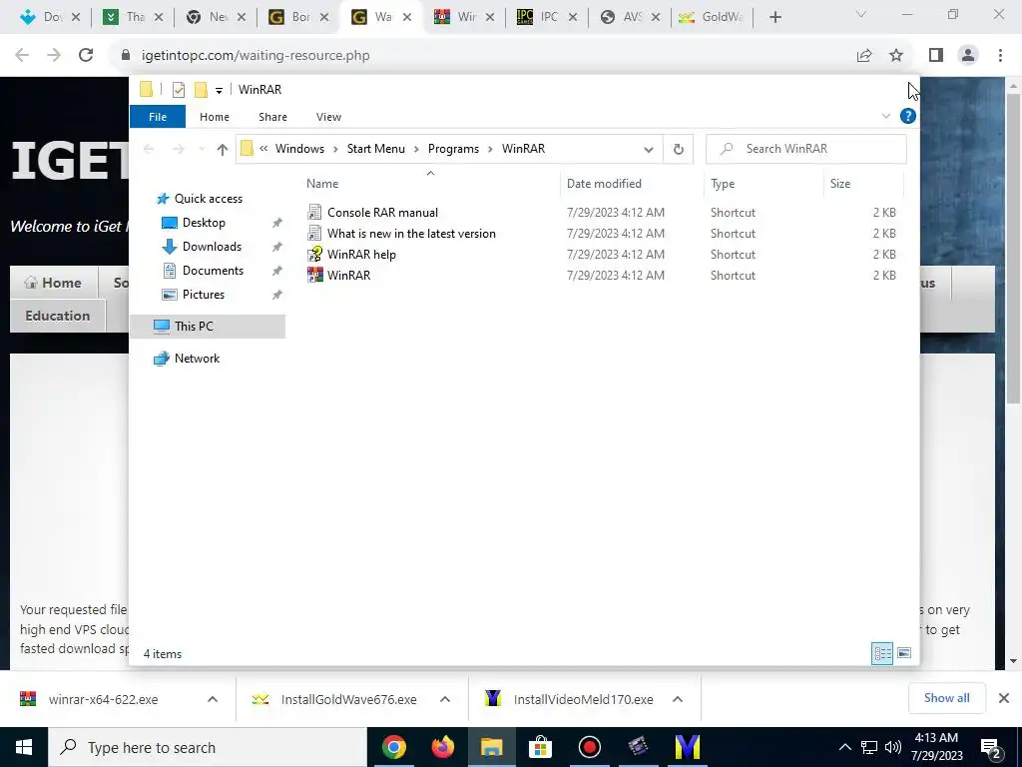Click the Explorer help question mark icon
Image resolution: width=1022 pixels, height=767 pixels.
pyautogui.click(x=907, y=116)
